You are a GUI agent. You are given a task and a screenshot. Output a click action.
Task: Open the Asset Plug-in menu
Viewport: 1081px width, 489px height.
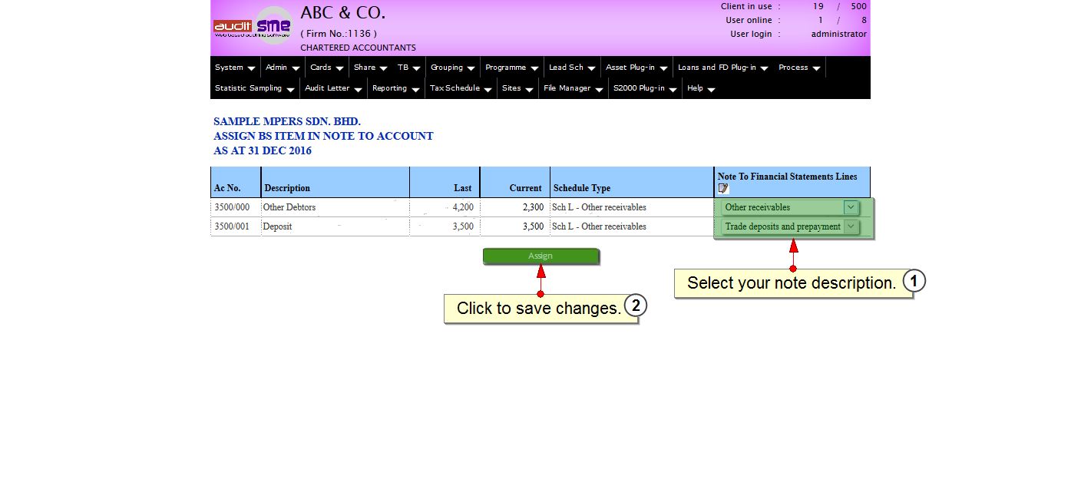point(636,68)
